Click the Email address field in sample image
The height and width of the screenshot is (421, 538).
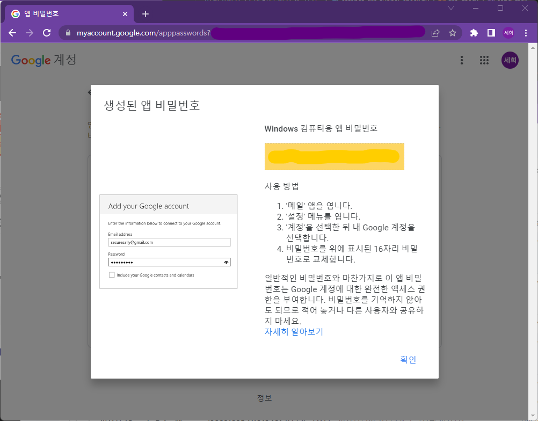[x=169, y=242]
